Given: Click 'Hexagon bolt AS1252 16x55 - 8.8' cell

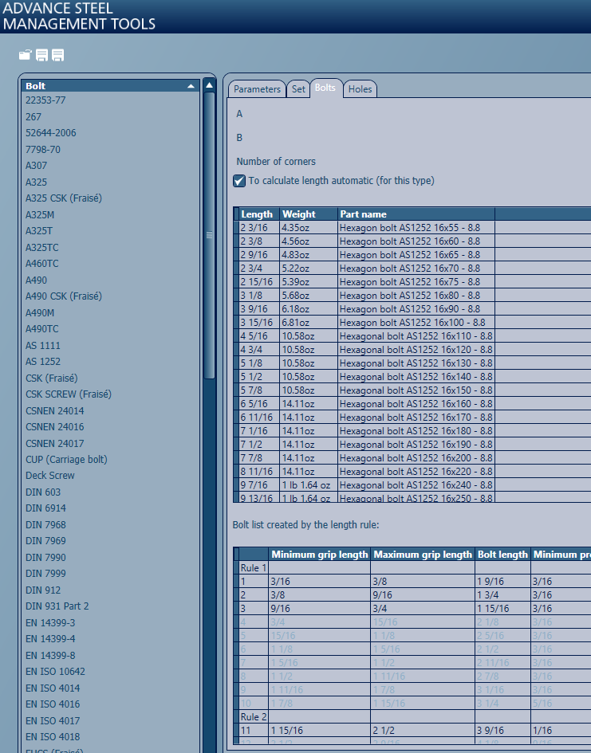Looking at the screenshot, I should click(x=416, y=228).
